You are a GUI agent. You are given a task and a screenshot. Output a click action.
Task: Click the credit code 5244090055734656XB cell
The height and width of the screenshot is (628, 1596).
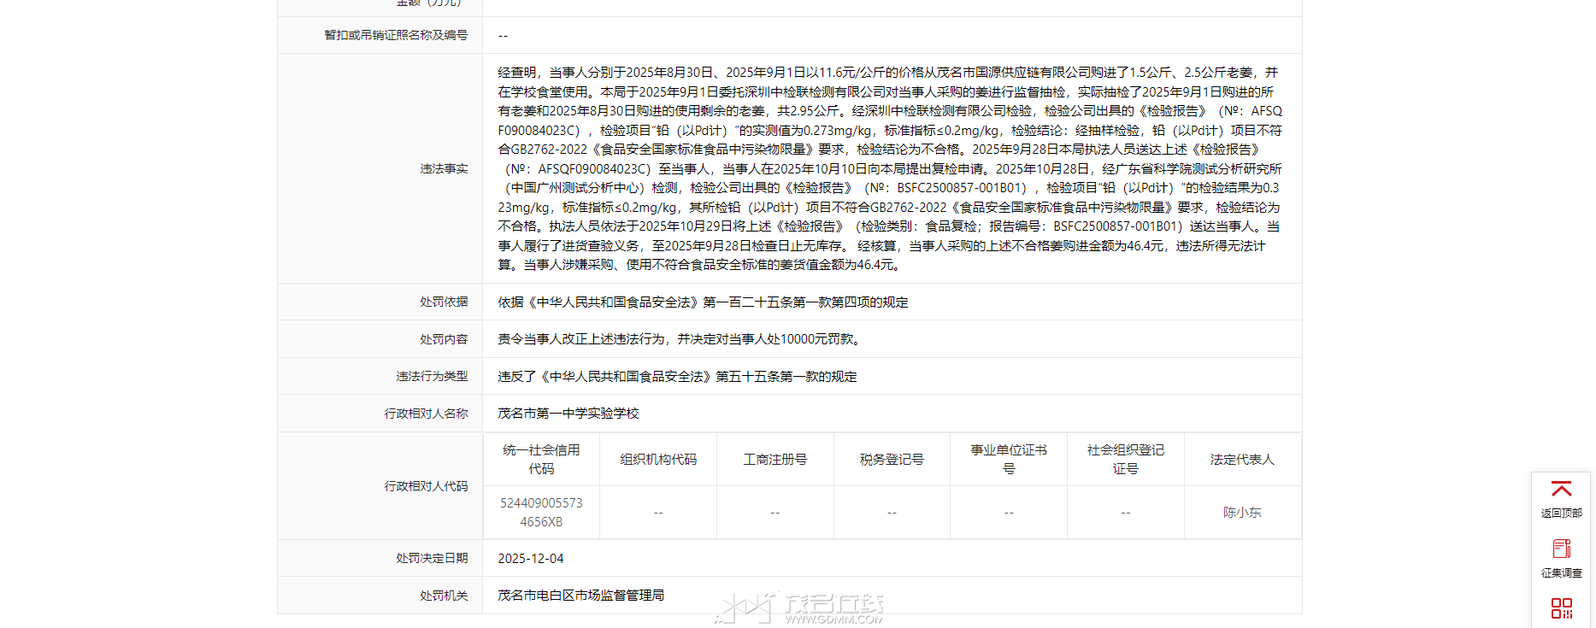click(x=541, y=513)
